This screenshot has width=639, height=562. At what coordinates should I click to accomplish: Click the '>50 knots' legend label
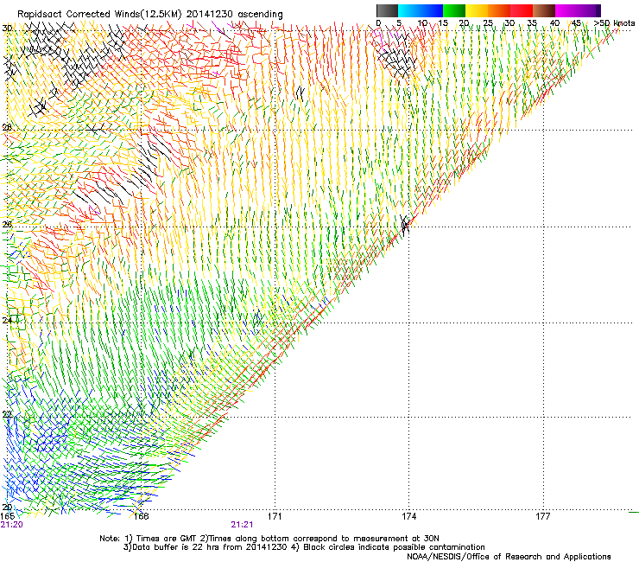click(x=614, y=23)
